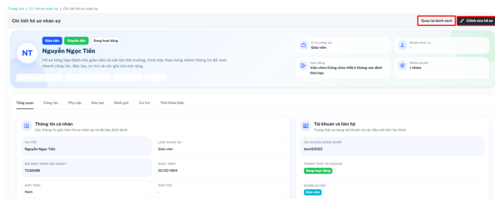Screen dimensions: 495x199
Task: Click the shield icon beside Nhóm quyền
Action: click(x=402, y=65)
